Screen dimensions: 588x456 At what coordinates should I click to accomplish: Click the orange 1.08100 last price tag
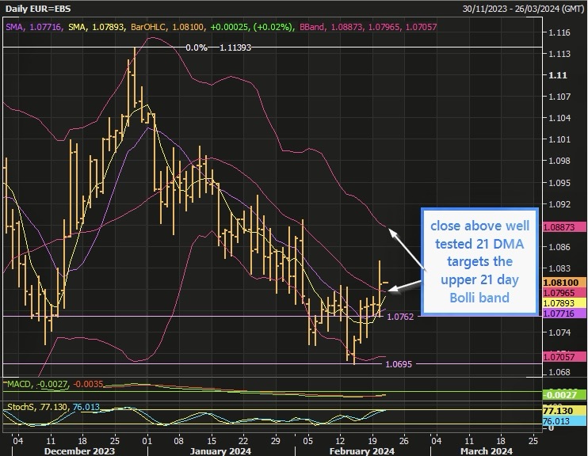coord(564,282)
